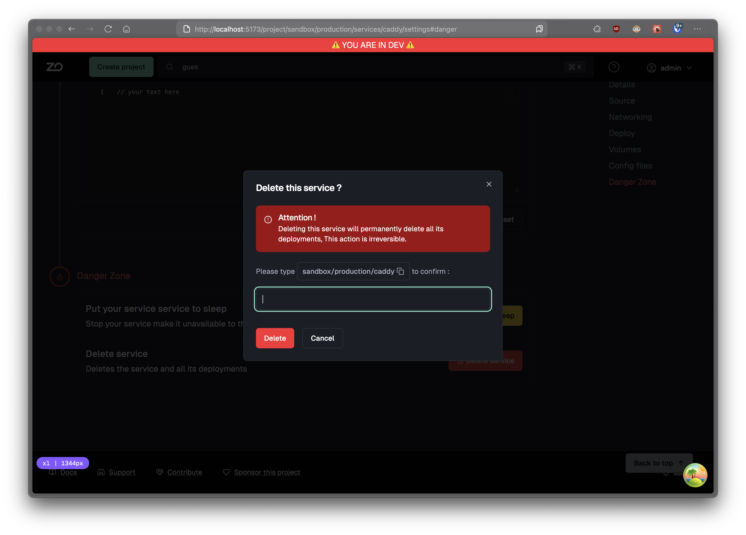Click the ⌘ K shortcut hint
The width and height of the screenshot is (746, 535).
(x=575, y=67)
